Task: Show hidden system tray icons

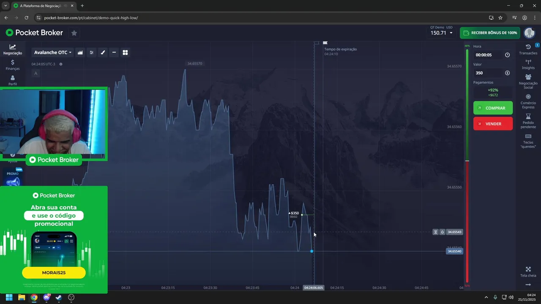Action: (486, 297)
